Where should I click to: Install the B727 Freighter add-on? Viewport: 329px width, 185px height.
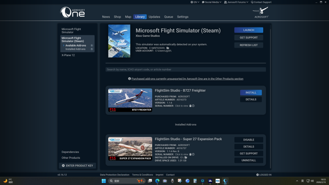pos(251,92)
